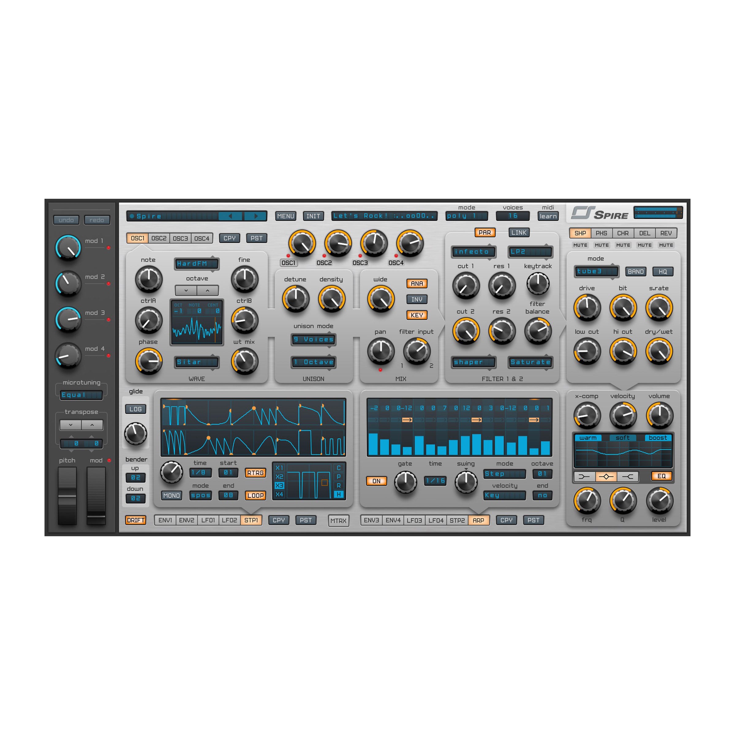735x735 pixels.
Task: Toggle the EQ enable button
Action: tap(661, 476)
